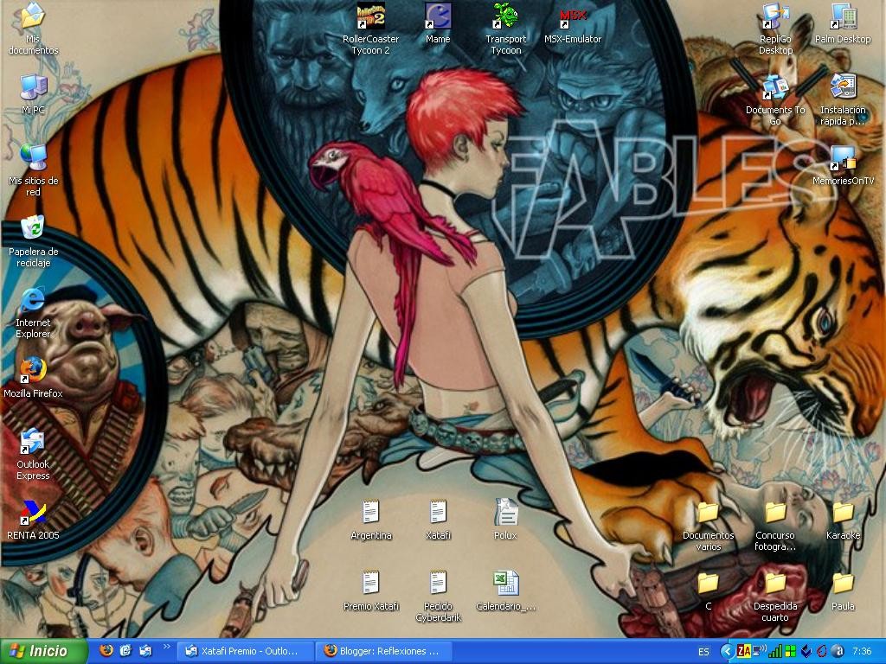Image resolution: width=886 pixels, height=664 pixels.
Task: Open dark blue checkmark tray icon
Action: click(x=806, y=652)
